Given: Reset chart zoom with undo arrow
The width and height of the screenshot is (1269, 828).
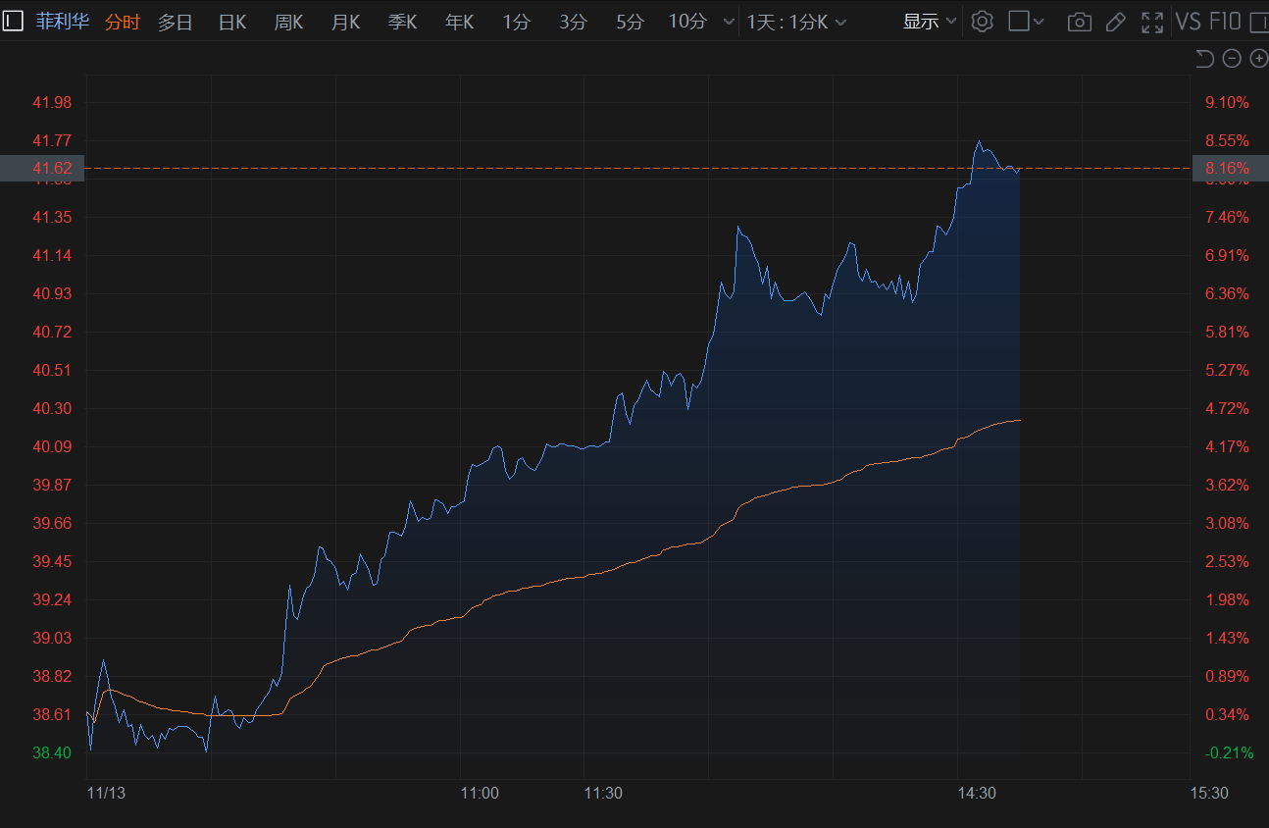Looking at the screenshot, I should click(1205, 59).
